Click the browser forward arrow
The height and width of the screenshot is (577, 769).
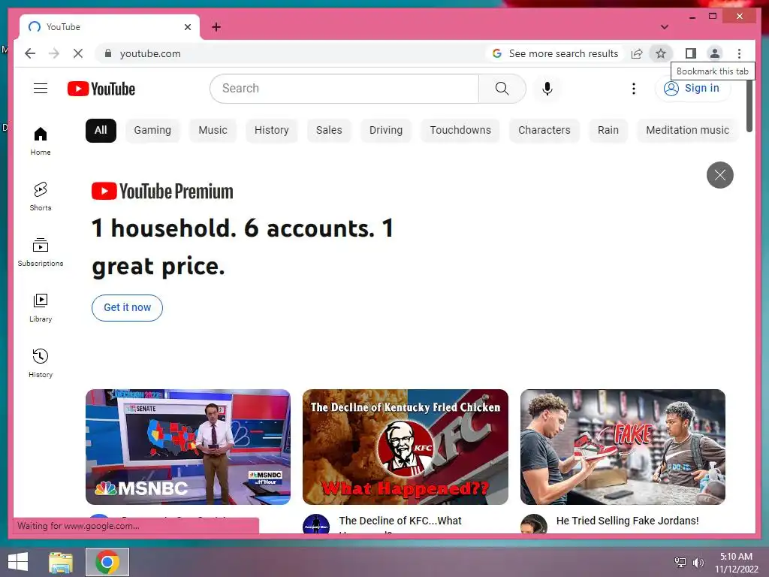pos(54,53)
